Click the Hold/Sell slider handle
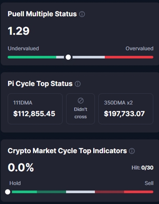 8,192
